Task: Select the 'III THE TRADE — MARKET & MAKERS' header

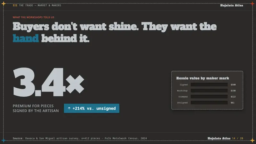Action: pyautogui.click(x=37, y=5)
